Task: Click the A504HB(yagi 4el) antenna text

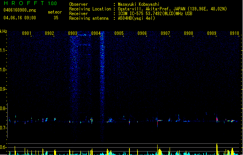Action: [x=136, y=18]
